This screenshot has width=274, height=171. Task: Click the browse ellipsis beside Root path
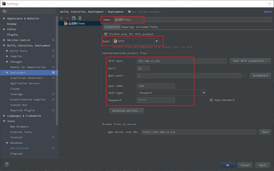[245, 76]
